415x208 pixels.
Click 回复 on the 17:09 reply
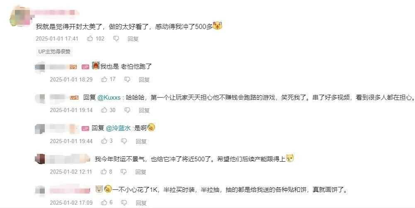coord(141,203)
